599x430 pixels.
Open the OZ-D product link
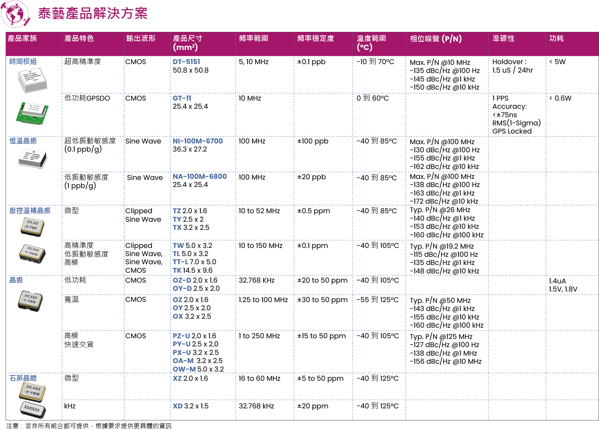(x=182, y=280)
